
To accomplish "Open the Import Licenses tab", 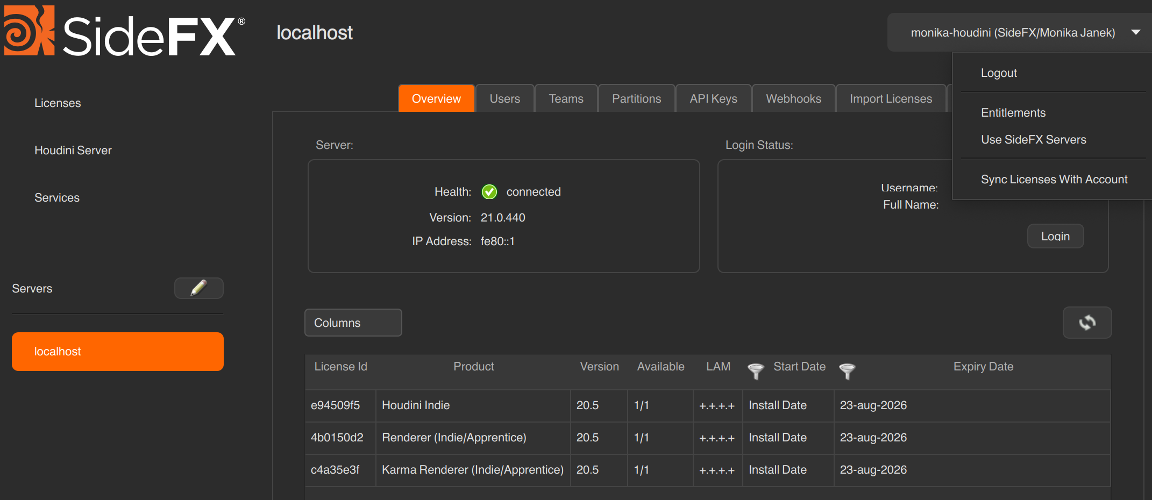I will tap(891, 98).
